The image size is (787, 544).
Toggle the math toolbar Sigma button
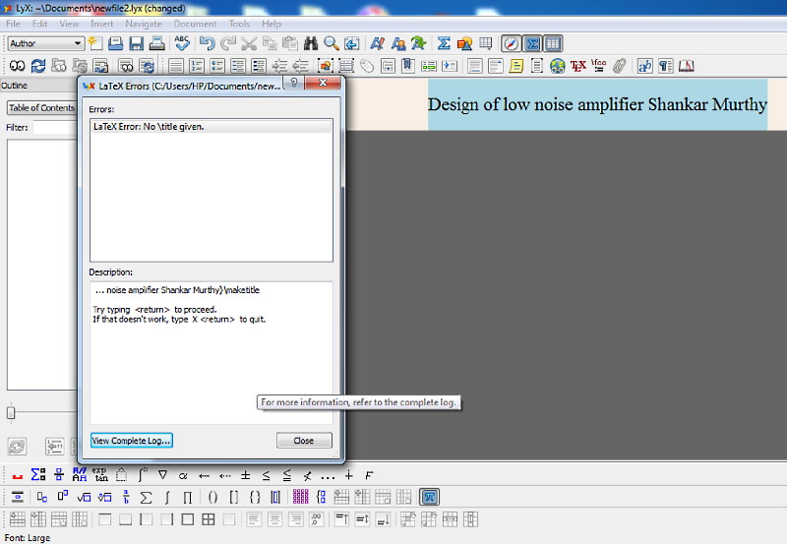point(532,43)
